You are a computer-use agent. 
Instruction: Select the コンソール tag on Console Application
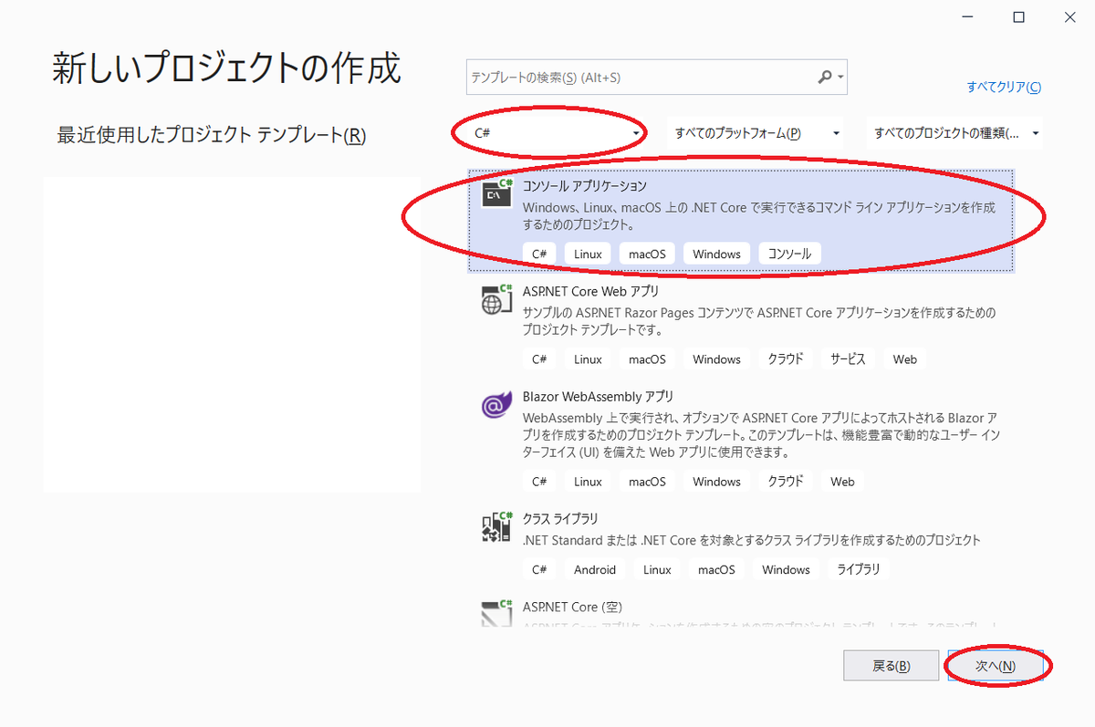coord(789,253)
